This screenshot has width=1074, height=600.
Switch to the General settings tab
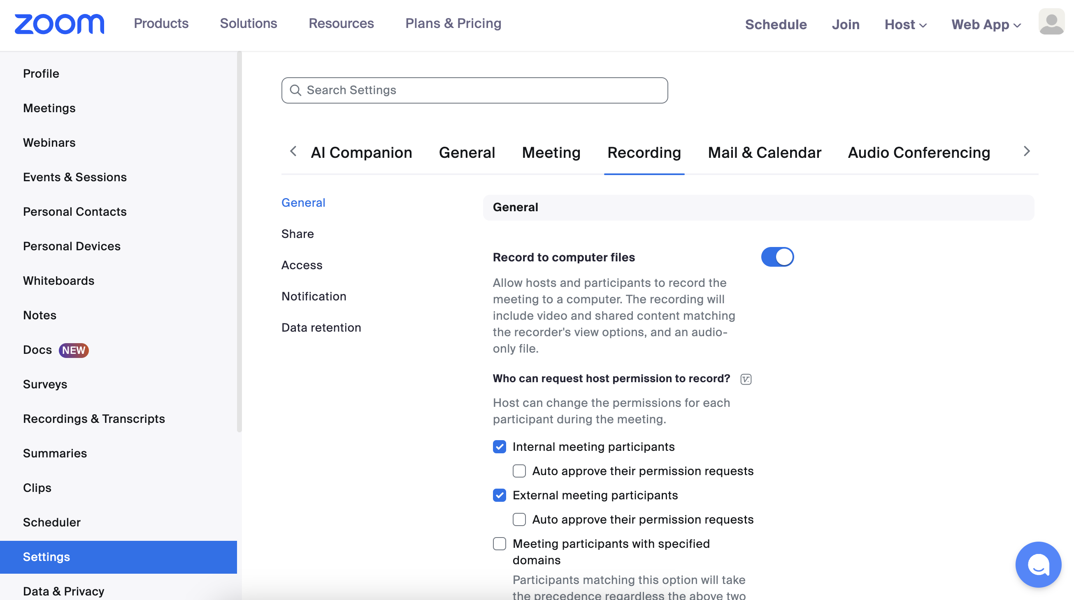point(467,152)
